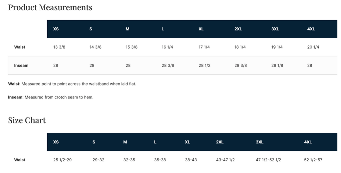The height and width of the screenshot is (173, 341).
Task: Click Waist row label in Size Chart table
Action: point(20,160)
